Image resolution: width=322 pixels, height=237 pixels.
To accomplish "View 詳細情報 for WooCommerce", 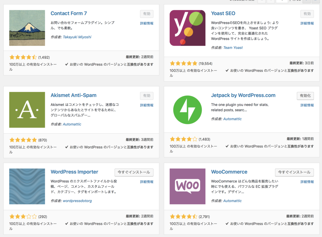I will [307, 182].
